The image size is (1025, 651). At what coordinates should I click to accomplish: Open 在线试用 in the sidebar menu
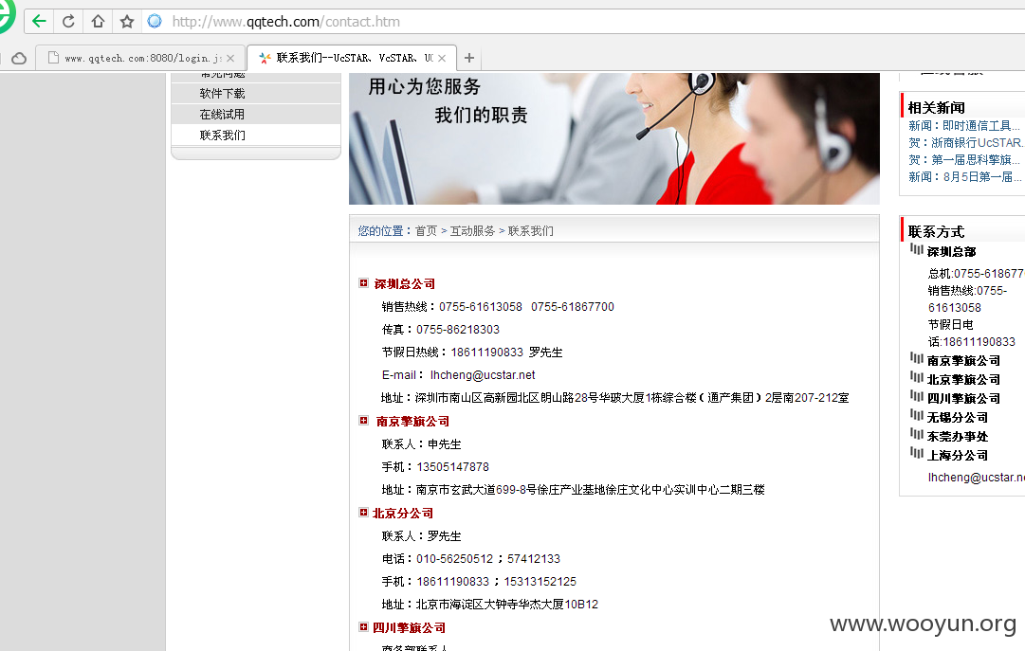coord(222,115)
